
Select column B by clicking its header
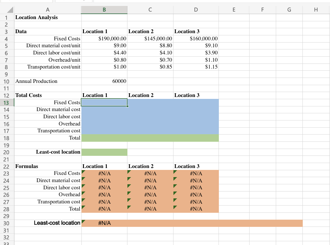pyautogui.click(x=104, y=10)
